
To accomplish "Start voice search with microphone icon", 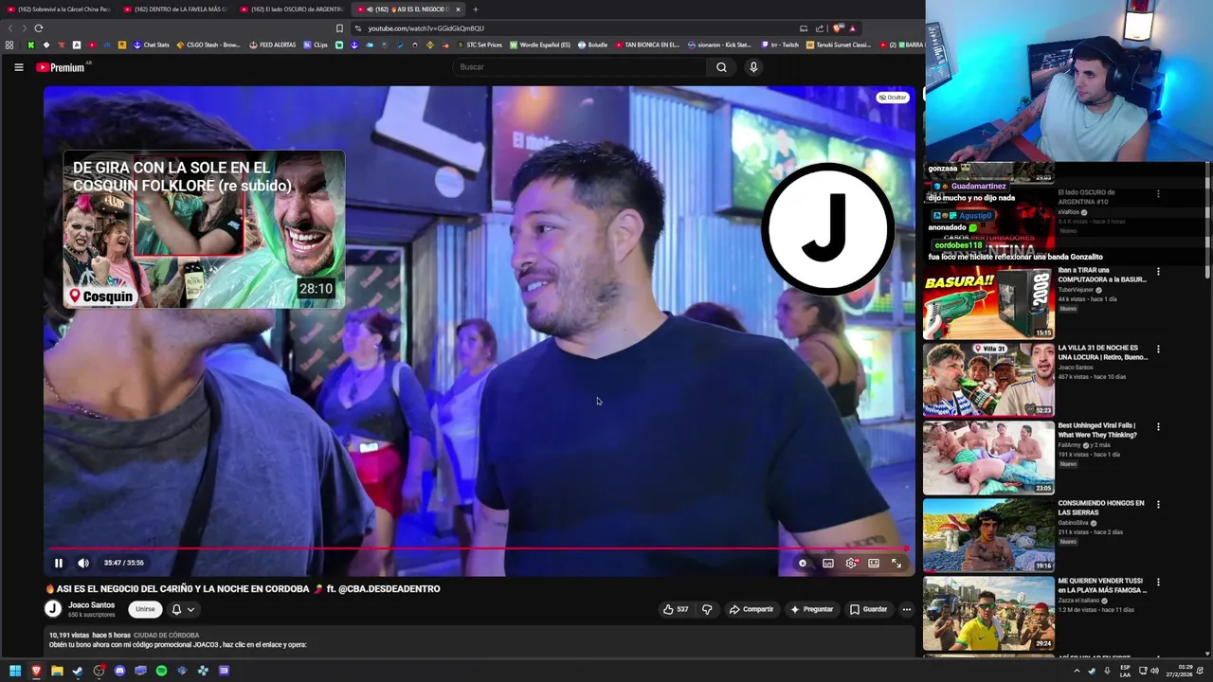I will [753, 67].
